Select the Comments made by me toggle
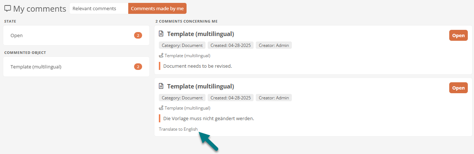474x154 pixels. pyautogui.click(x=157, y=8)
